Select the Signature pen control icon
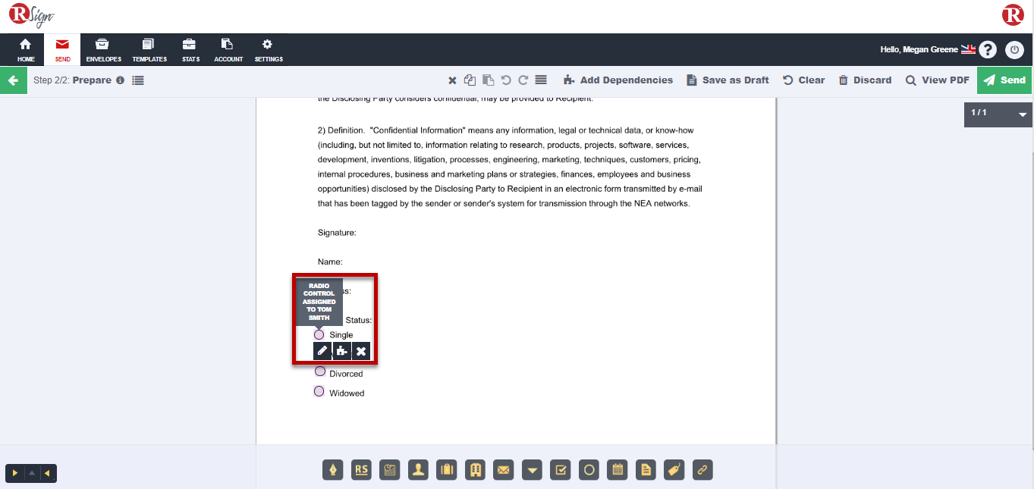This screenshot has height=489, width=1034. [333, 470]
